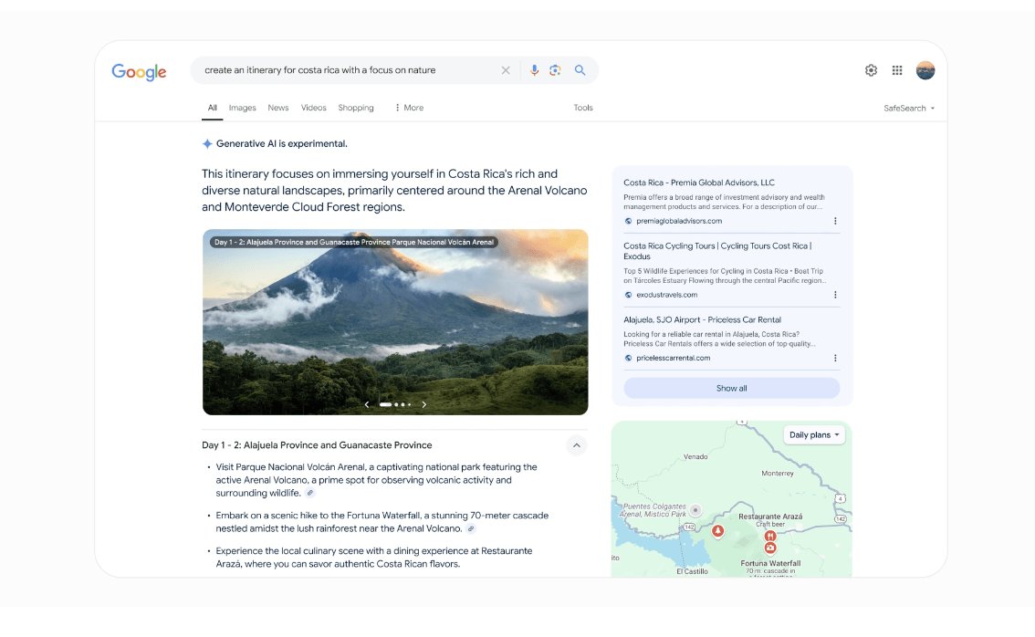Open Costa Rica - Premia Global Advisors link
Screen dimensions: 1035x637
699,183
